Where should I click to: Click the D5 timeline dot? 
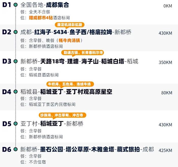tap(15, 124)
